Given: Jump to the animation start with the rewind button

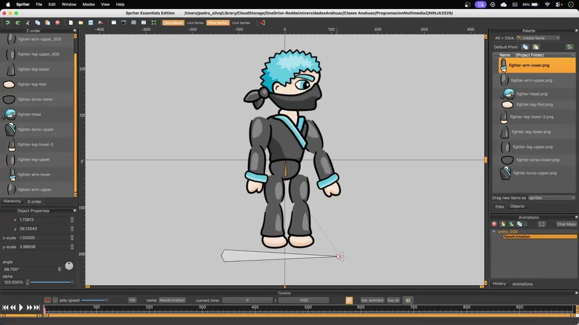Looking at the screenshot, I should click(5, 307).
